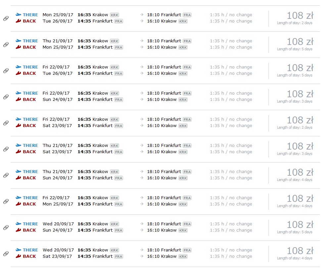Select 108 zł price of Wed 20/09–Sat 23/09 trip

click(x=300, y=251)
